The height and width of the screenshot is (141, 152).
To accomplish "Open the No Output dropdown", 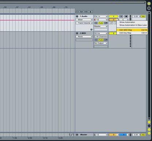I will (101, 43).
